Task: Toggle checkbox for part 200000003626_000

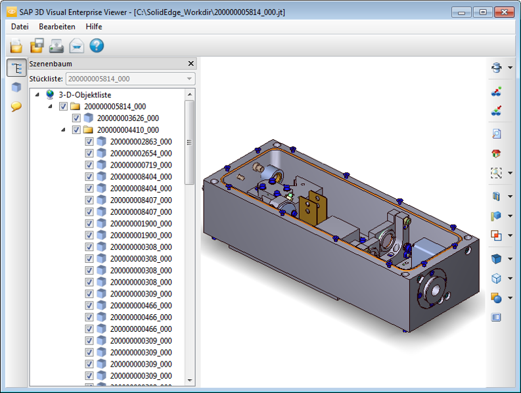Action: tap(76, 118)
